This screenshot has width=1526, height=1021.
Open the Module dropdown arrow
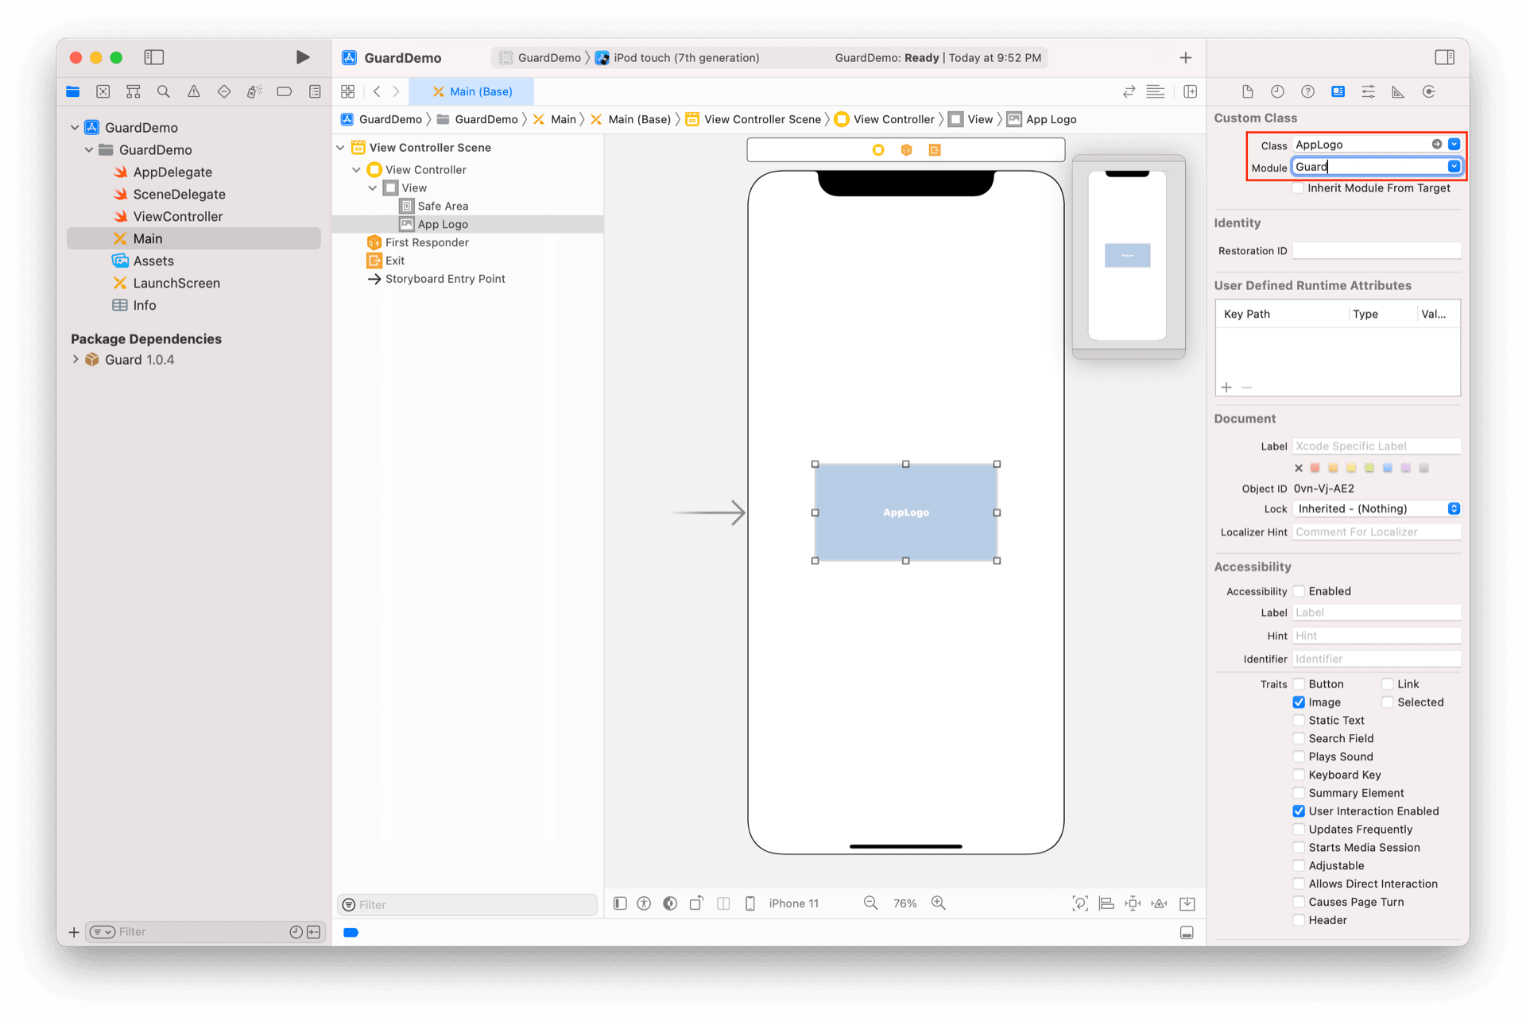point(1454,167)
